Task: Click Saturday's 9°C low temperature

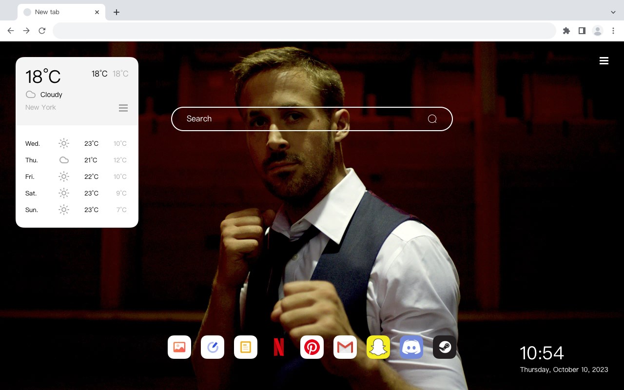Action: (x=121, y=194)
